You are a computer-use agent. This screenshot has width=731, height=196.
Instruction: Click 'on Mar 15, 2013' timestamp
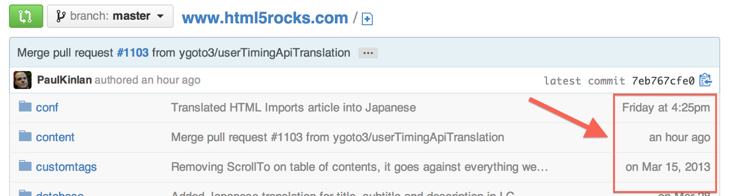click(667, 167)
